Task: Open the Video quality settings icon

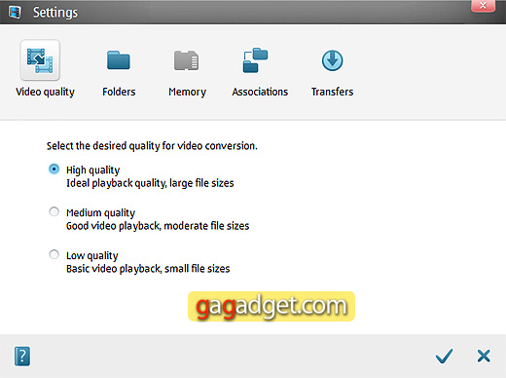Action: 40,60
